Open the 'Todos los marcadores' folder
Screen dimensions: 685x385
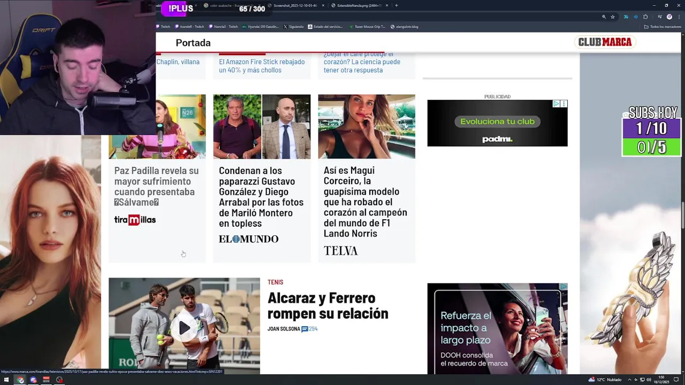pos(663,26)
